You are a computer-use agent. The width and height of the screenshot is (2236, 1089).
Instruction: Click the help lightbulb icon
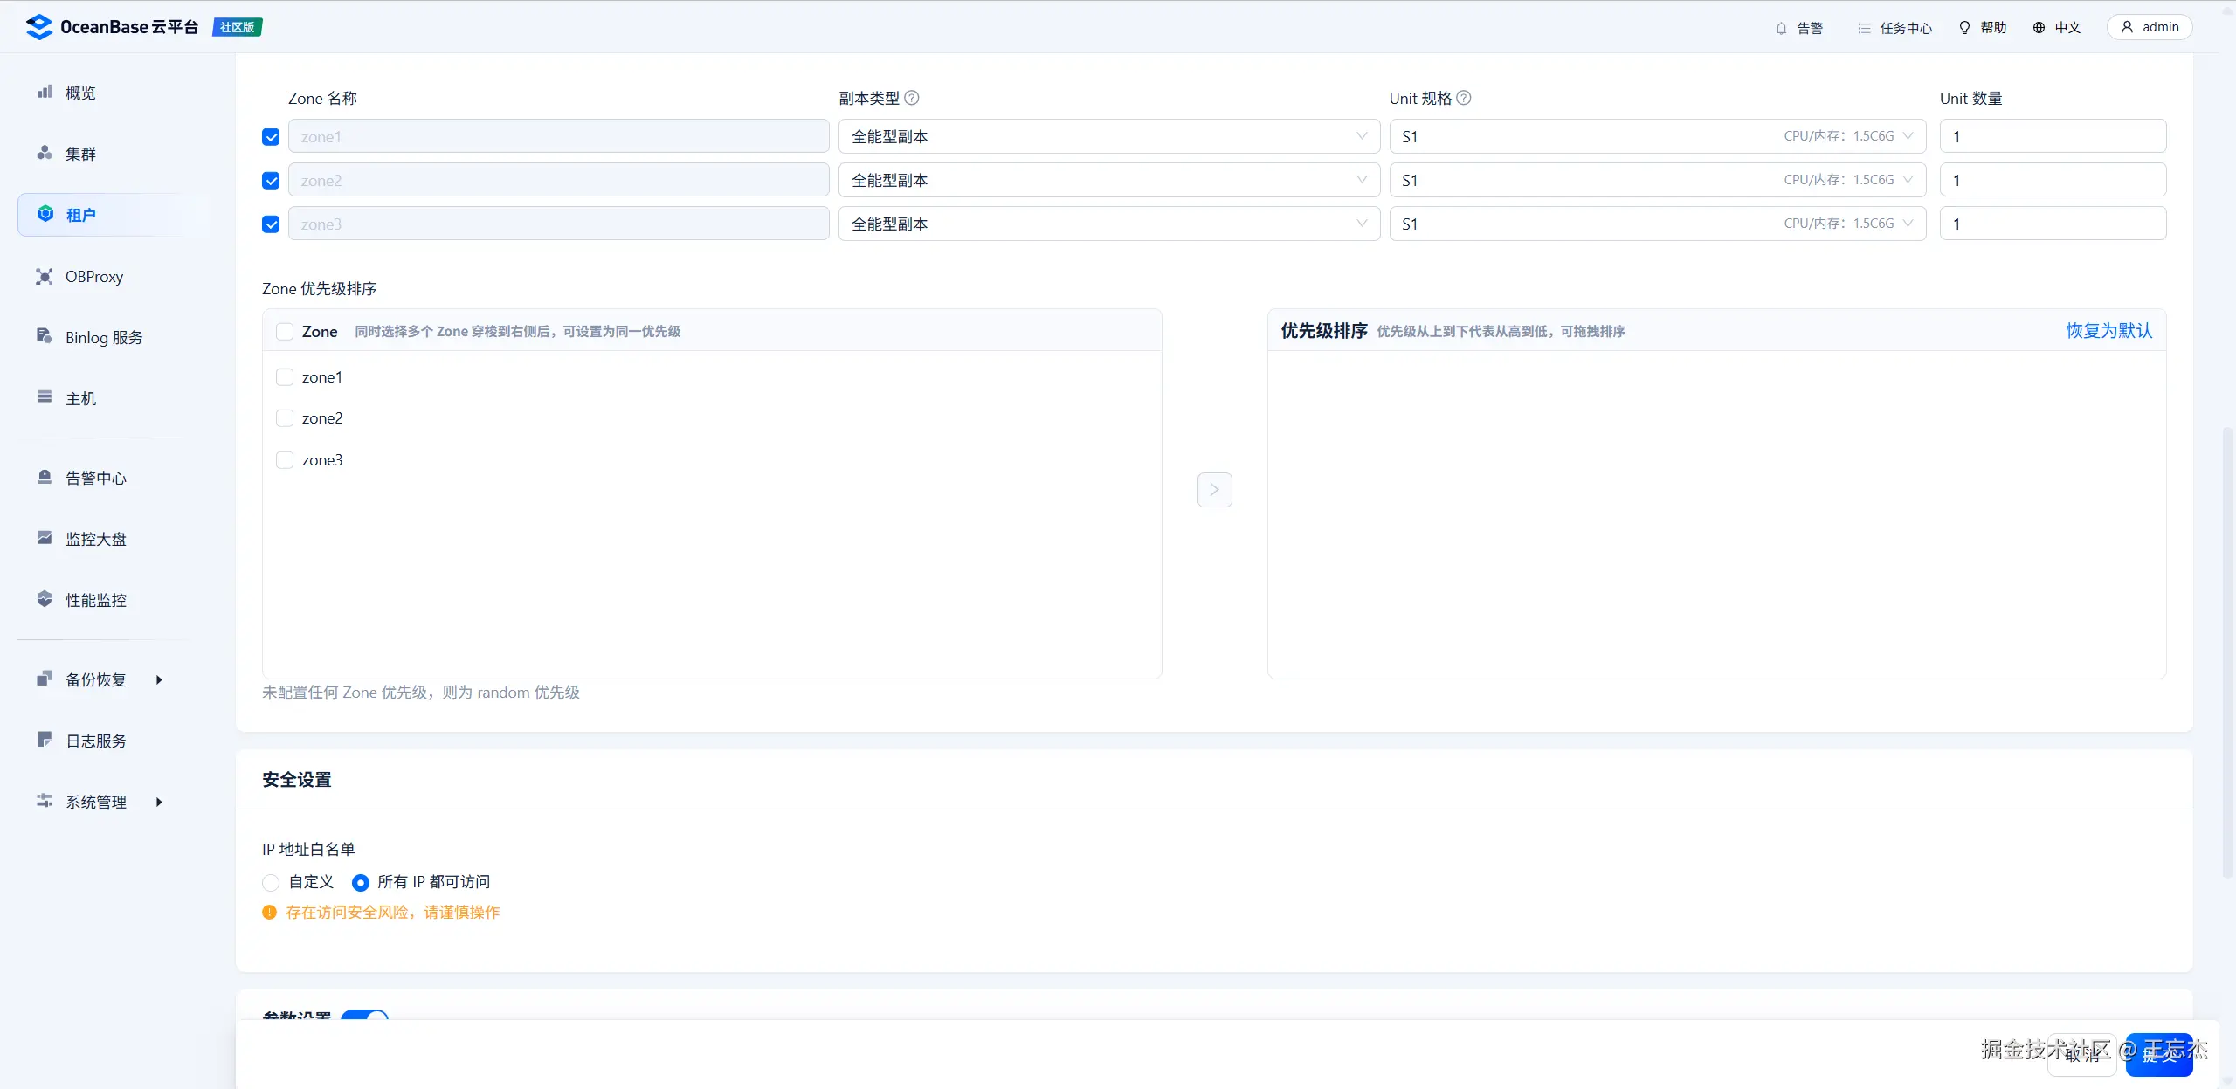[1965, 28]
